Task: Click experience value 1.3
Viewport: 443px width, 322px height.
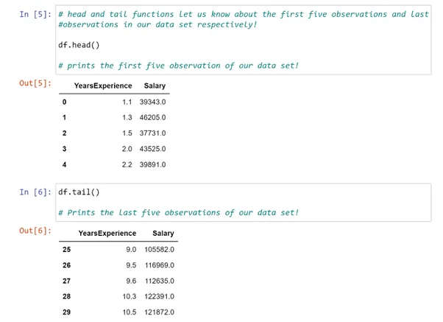Action: click(127, 117)
